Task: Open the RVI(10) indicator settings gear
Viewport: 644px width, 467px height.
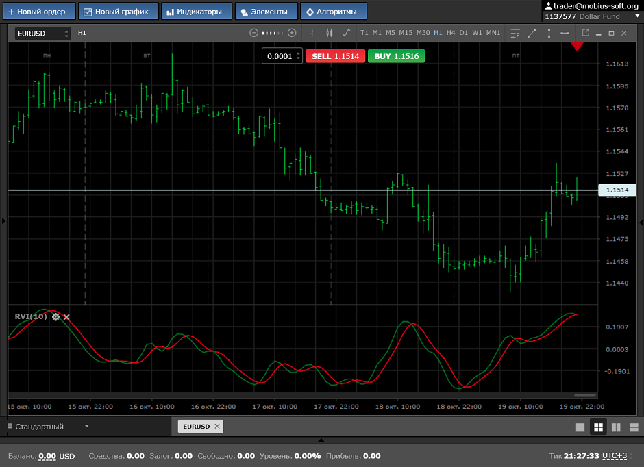Action: [56, 316]
